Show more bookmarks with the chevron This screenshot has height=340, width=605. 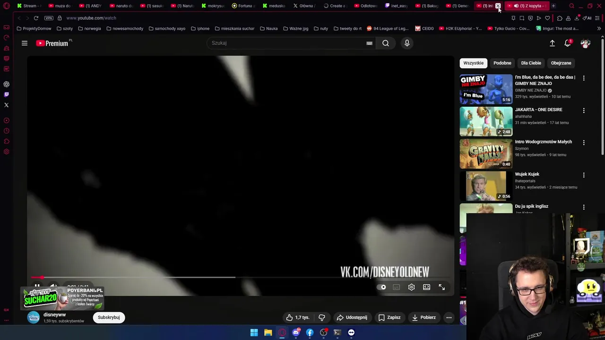coord(599,28)
